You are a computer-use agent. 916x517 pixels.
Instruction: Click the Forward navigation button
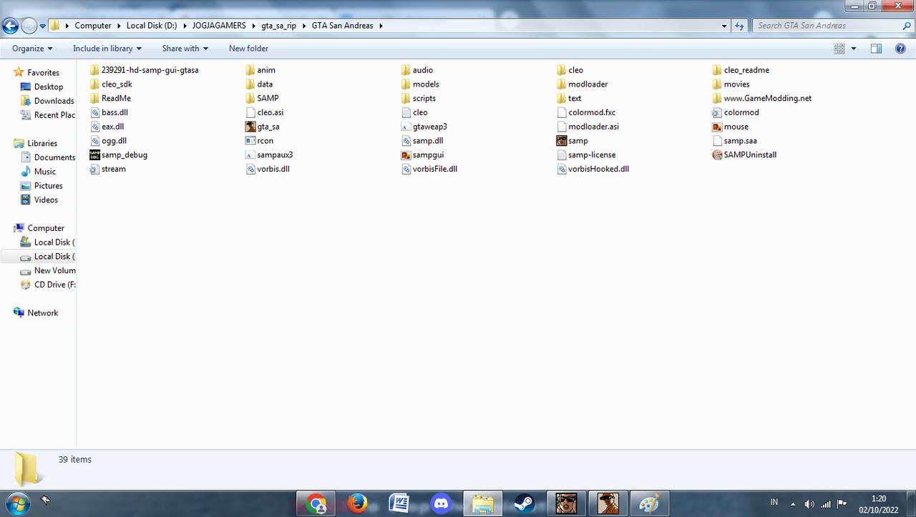point(29,26)
